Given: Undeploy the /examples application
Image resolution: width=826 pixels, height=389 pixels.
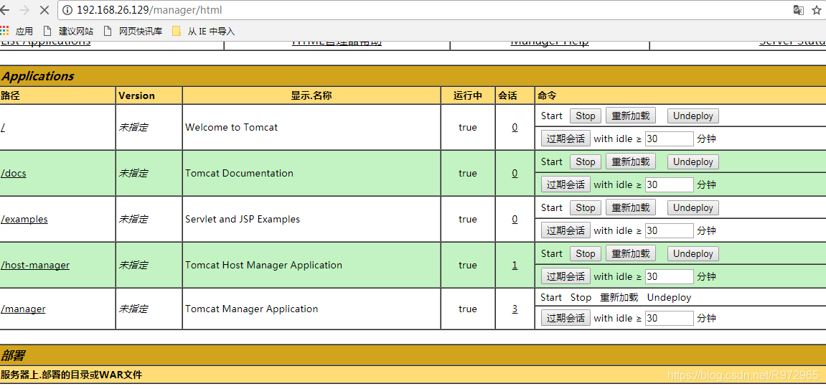Looking at the screenshot, I should click(693, 207).
